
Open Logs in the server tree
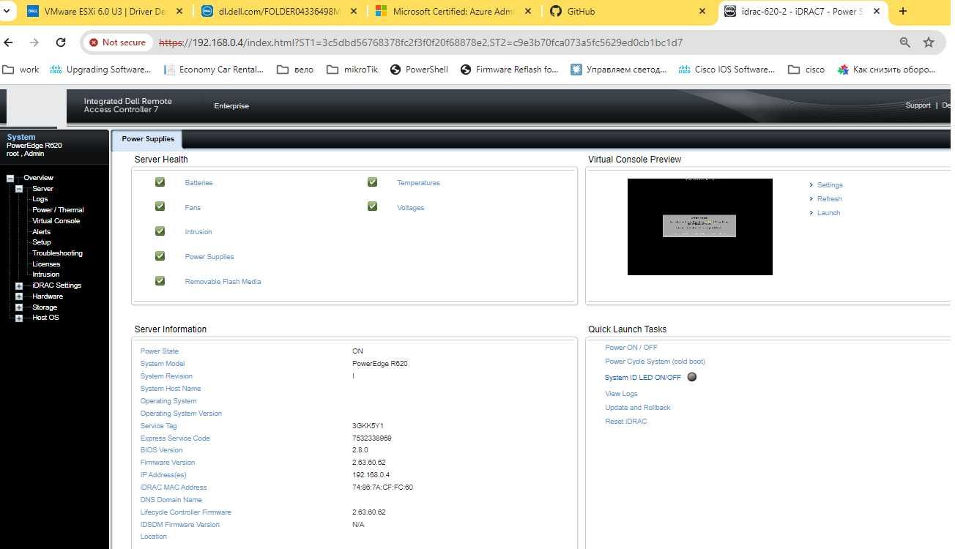tap(40, 199)
